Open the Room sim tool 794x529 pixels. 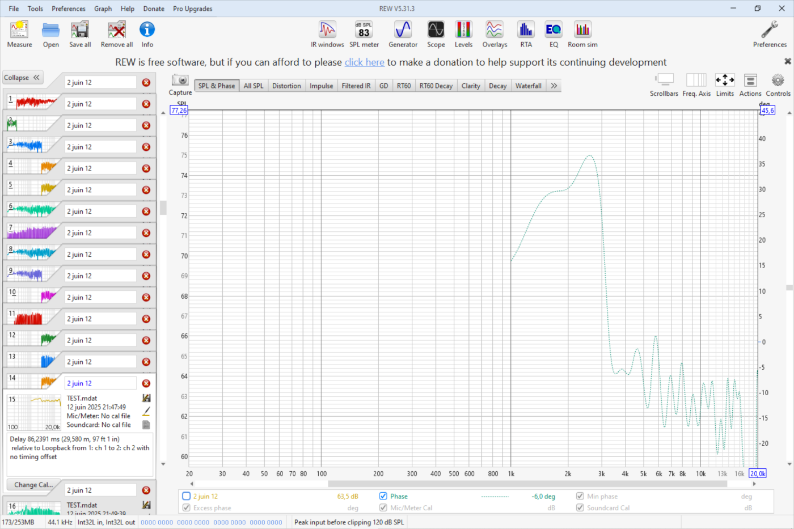click(x=582, y=34)
